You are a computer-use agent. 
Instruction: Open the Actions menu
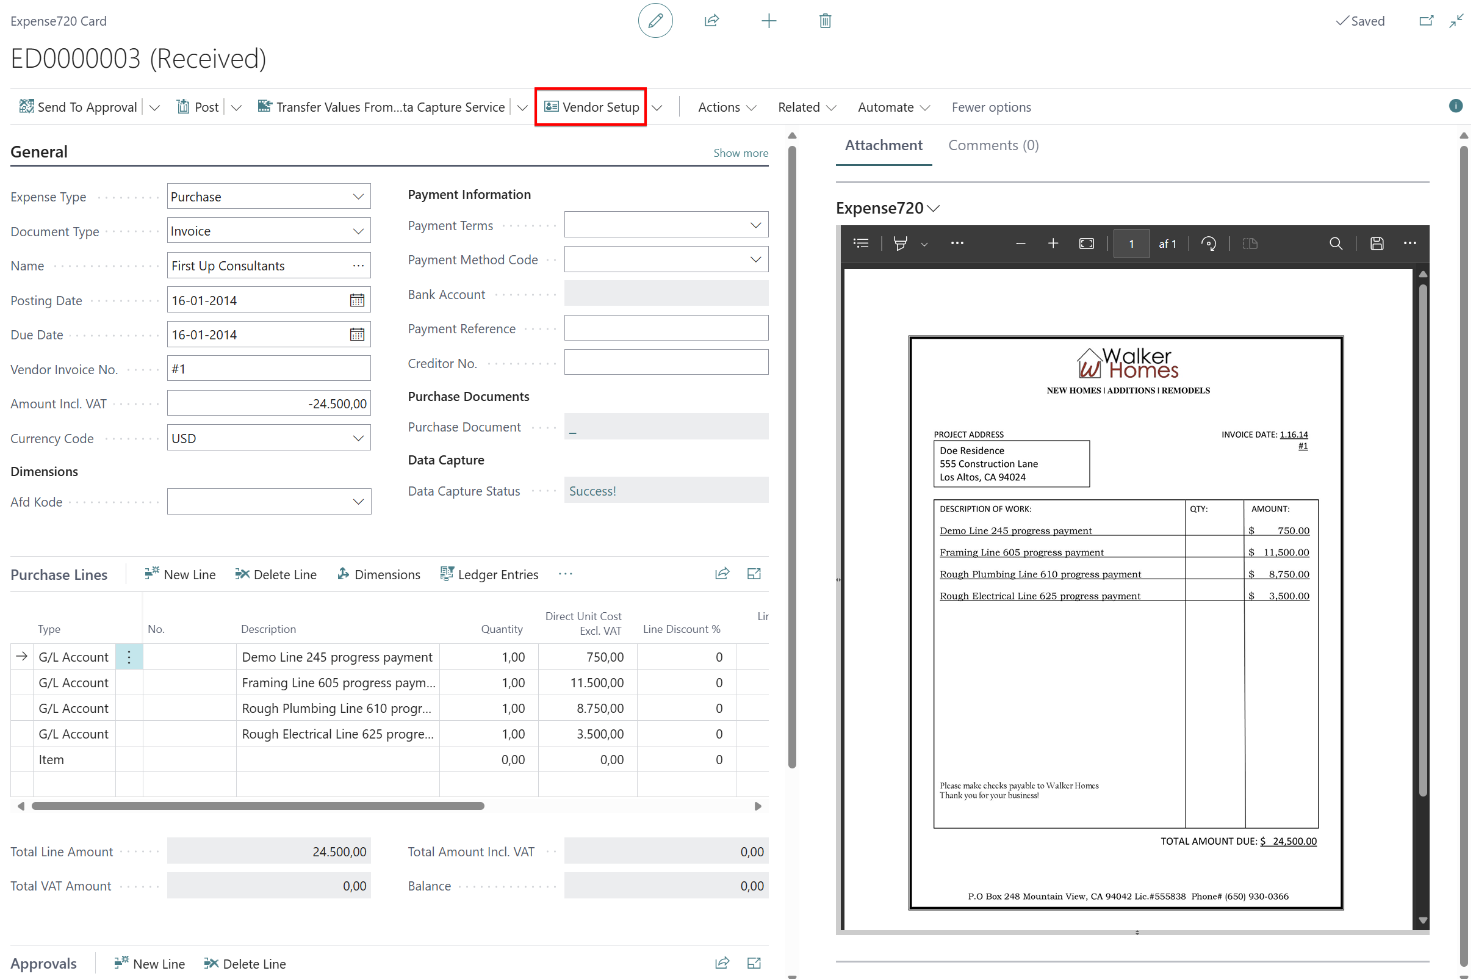click(x=727, y=107)
